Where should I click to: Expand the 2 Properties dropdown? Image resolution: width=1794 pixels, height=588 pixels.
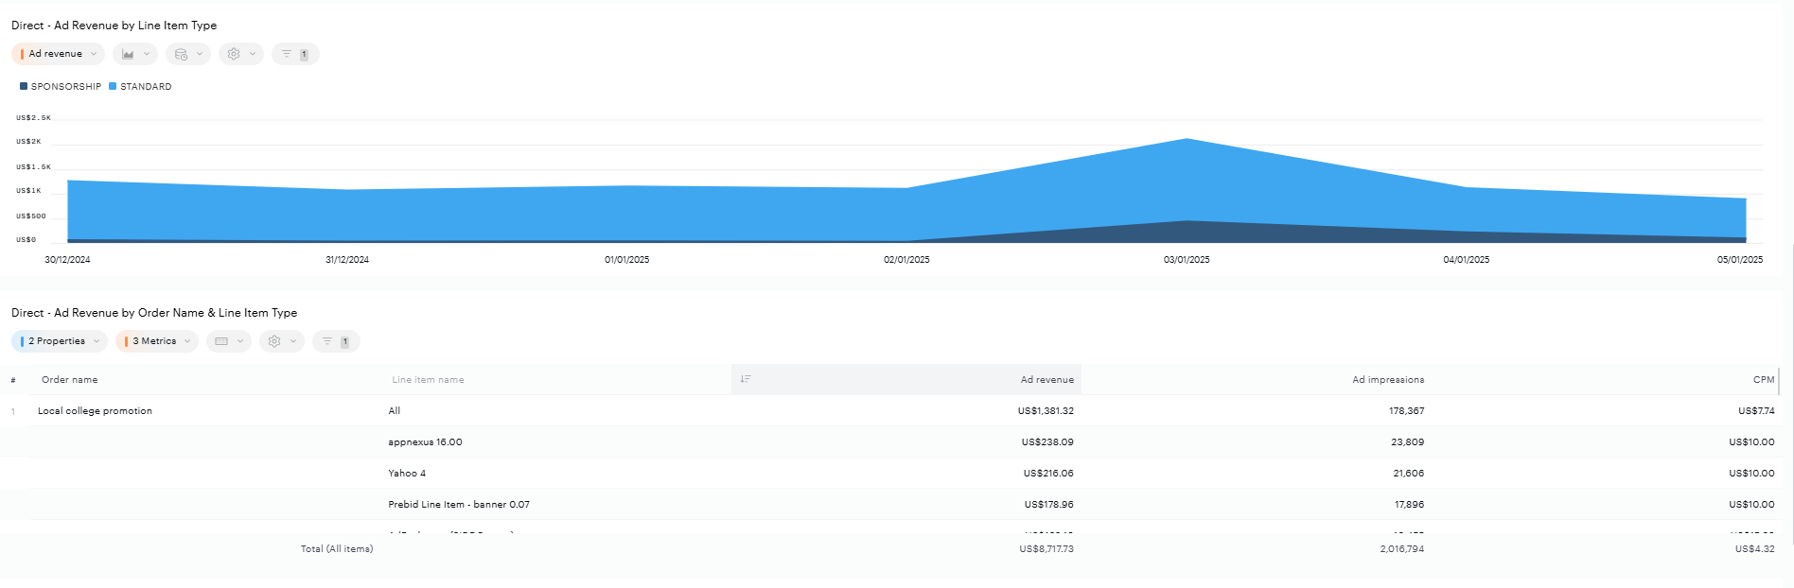pos(59,341)
